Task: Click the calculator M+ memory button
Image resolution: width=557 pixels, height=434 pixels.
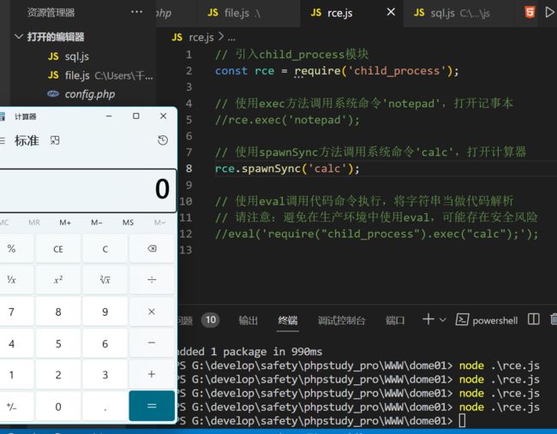Action: [x=65, y=223]
